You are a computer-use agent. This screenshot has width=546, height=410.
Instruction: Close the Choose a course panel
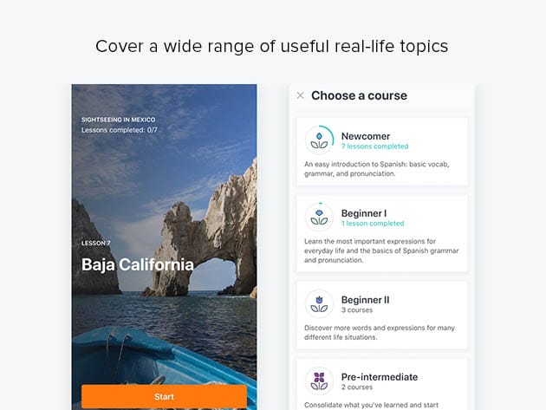click(x=300, y=95)
